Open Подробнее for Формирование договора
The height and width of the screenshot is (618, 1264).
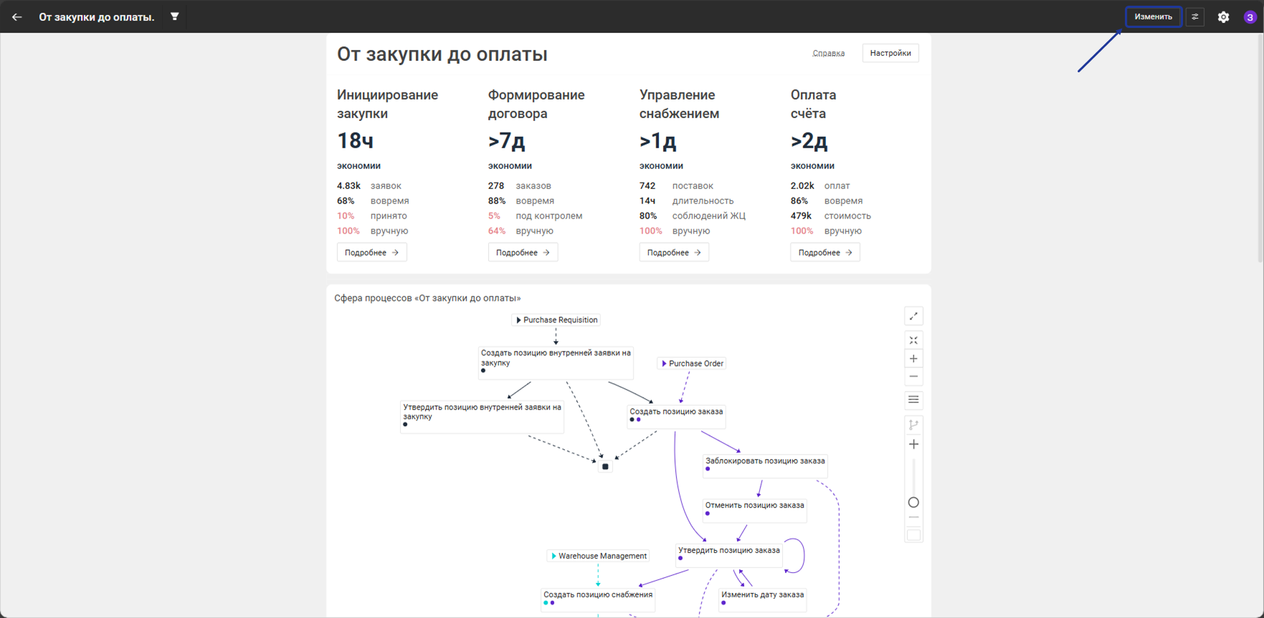tap(523, 252)
